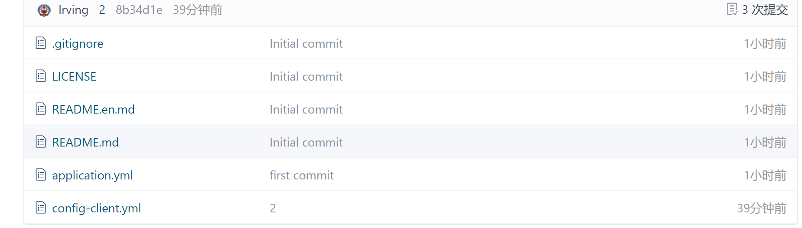Open the 'first commit' message link
Image resolution: width=802 pixels, height=228 pixels.
(301, 176)
